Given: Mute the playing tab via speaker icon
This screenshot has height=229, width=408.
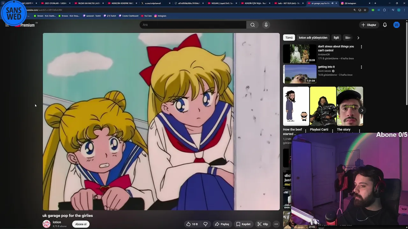Looking at the screenshot, I should 332,3.
